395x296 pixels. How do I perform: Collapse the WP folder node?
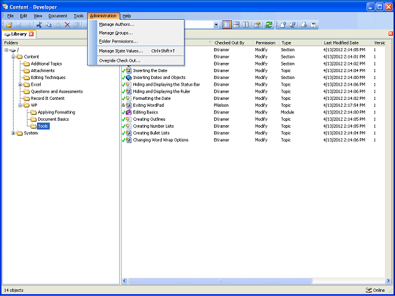[x=20, y=105]
